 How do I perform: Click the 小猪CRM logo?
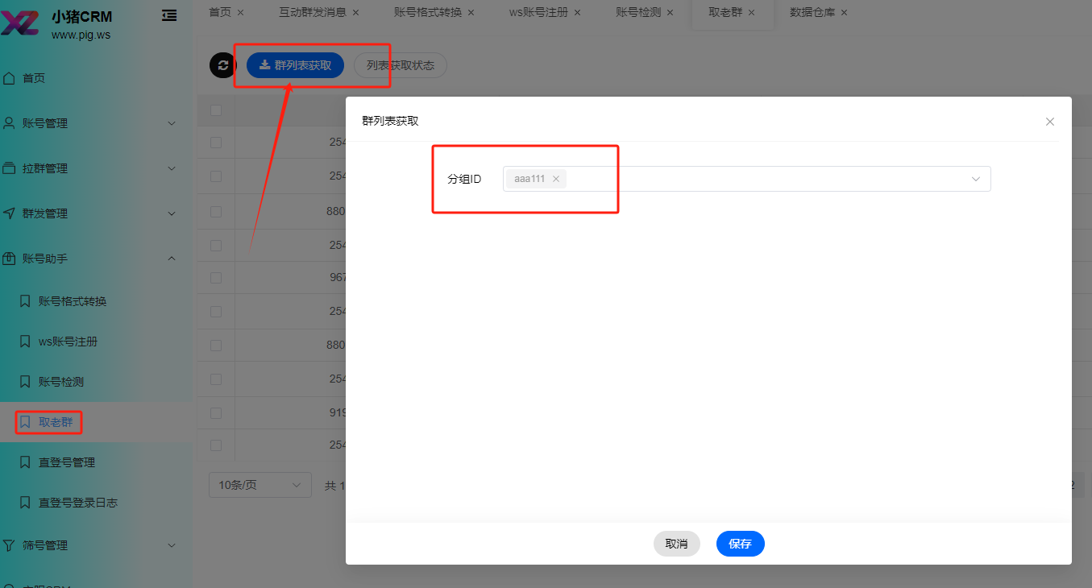[19, 23]
